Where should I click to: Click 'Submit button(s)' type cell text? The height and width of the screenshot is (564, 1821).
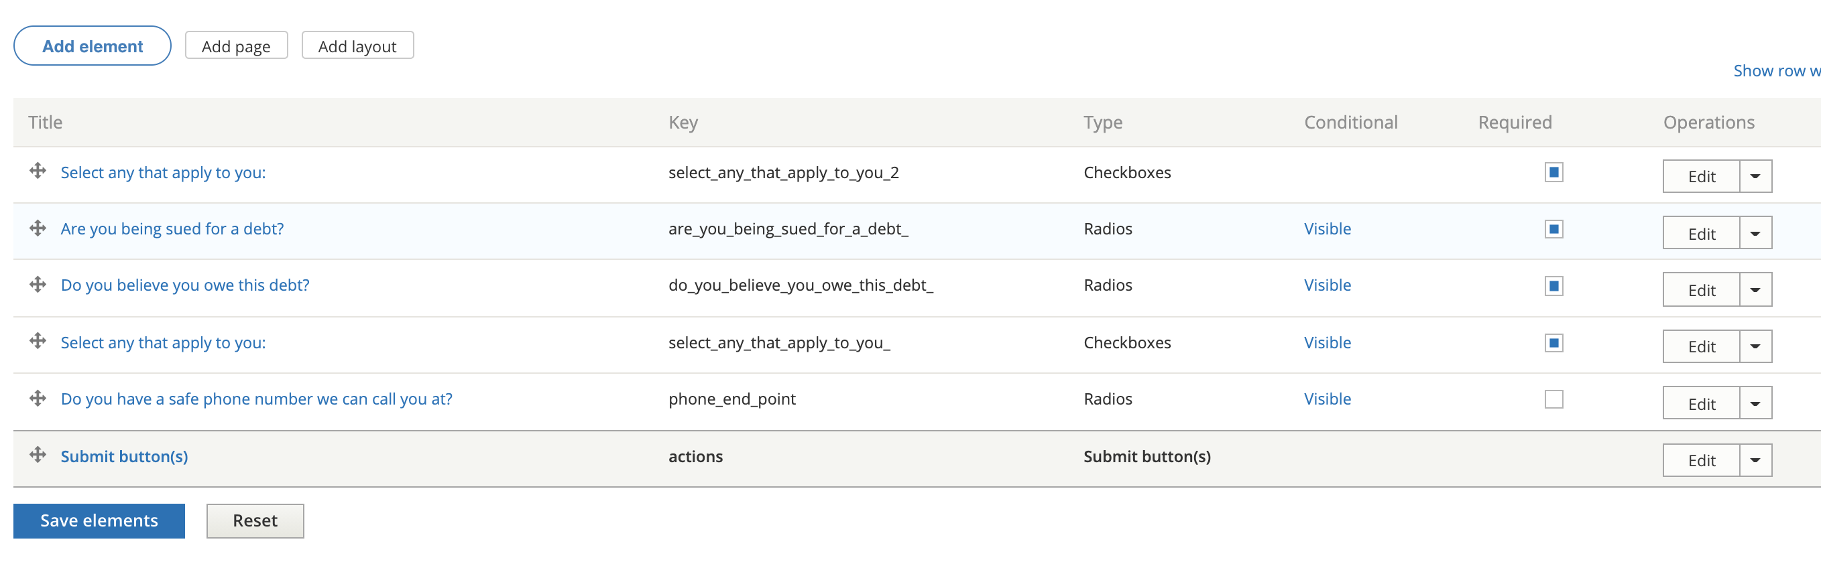pos(1147,457)
